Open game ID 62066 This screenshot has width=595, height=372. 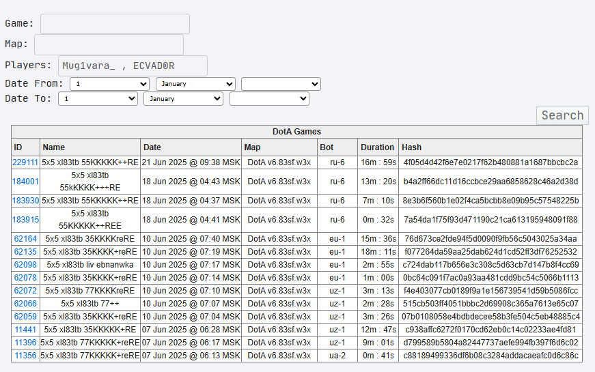25,303
